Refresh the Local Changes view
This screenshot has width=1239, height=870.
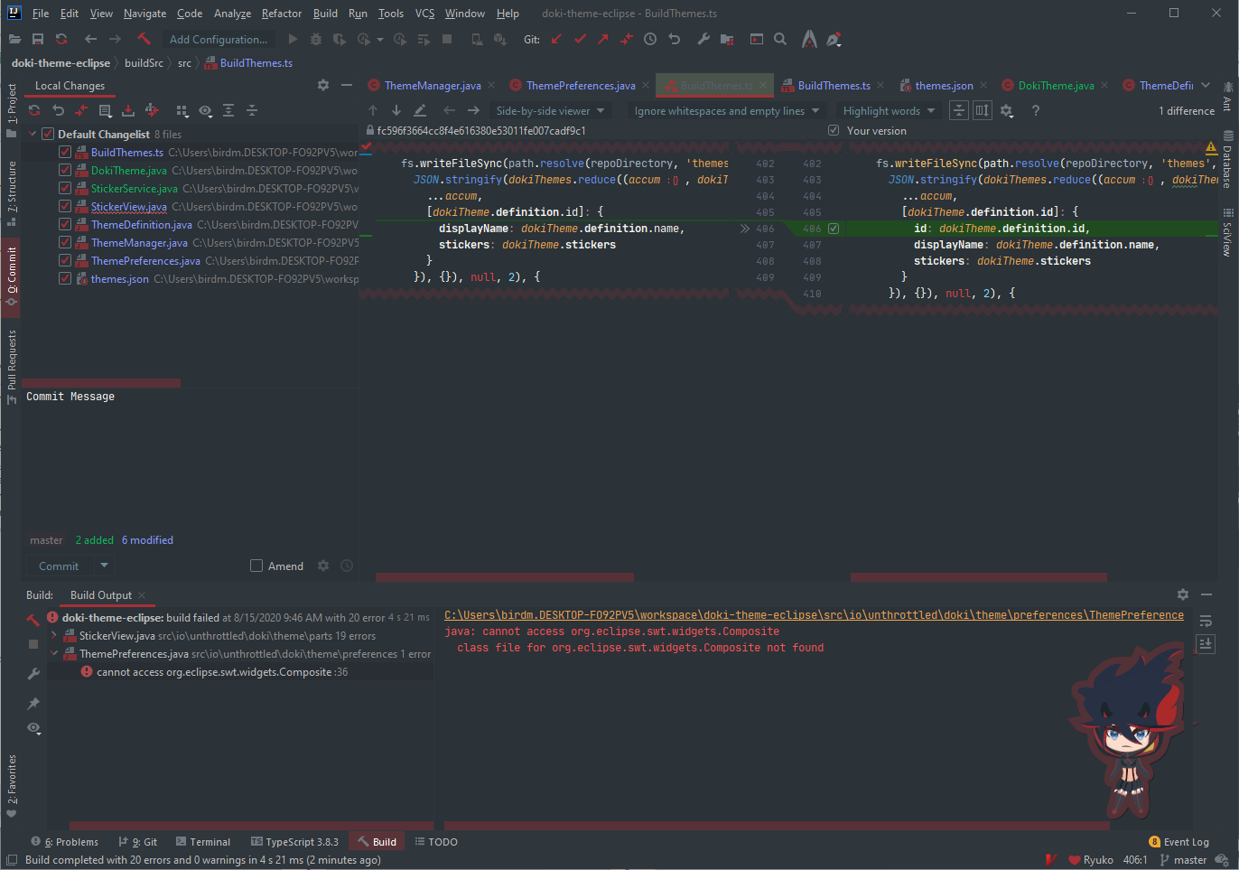tap(33, 110)
